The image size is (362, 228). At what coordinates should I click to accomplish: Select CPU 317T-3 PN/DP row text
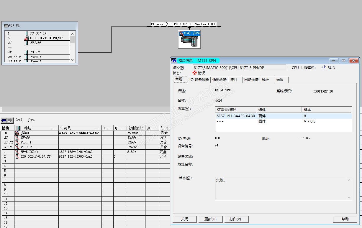point(47,38)
